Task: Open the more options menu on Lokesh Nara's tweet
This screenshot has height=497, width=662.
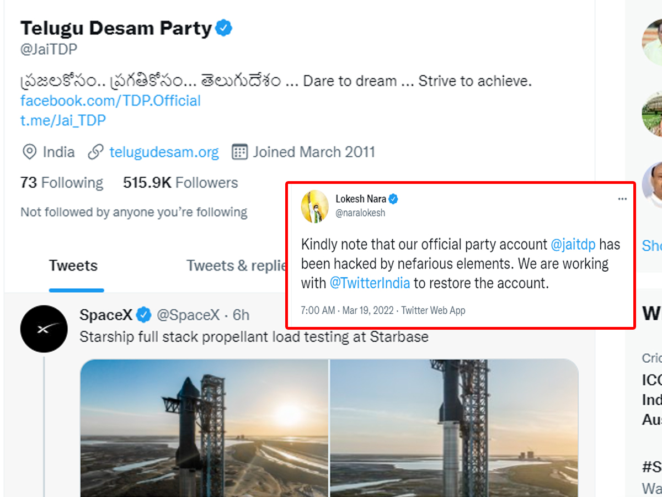Action: click(x=622, y=198)
